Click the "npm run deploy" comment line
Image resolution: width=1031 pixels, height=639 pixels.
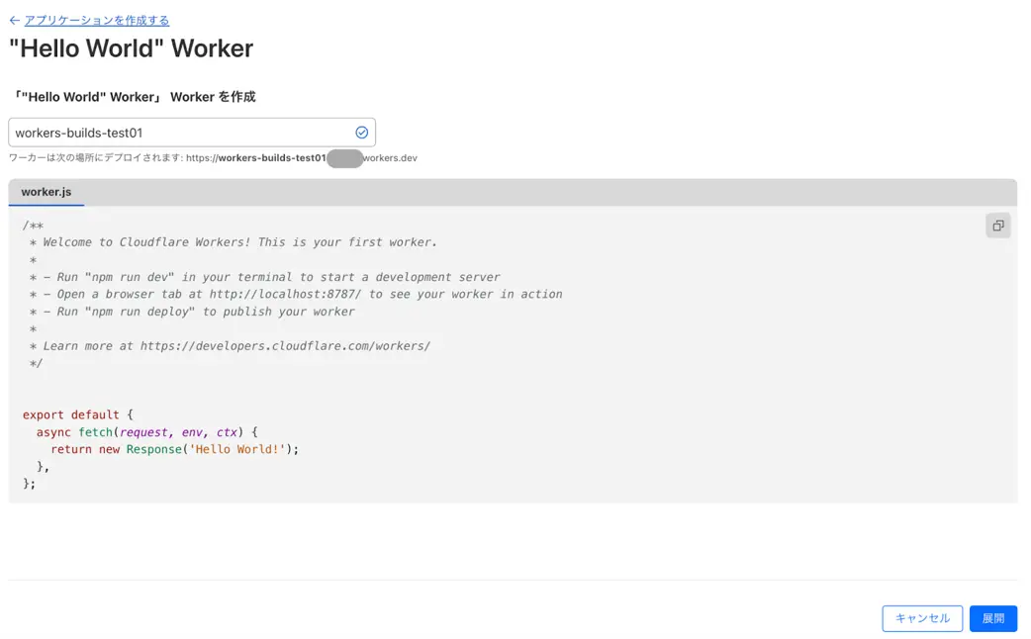tap(192, 311)
